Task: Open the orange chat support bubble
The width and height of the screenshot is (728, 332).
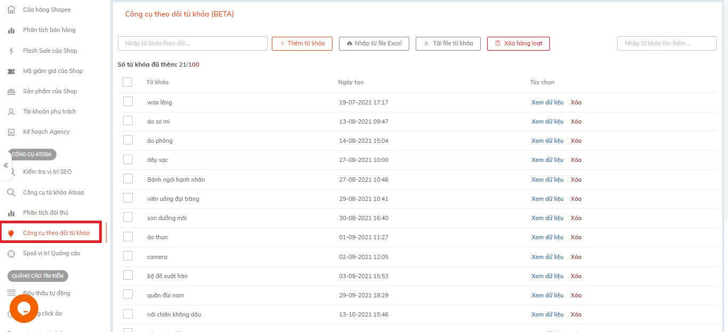Action: pyautogui.click(x=24, y=308)
